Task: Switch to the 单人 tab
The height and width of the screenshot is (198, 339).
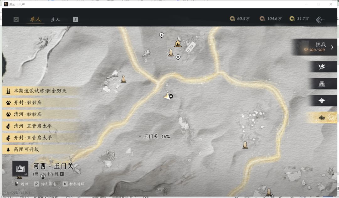Action: [x=35, y=19]
